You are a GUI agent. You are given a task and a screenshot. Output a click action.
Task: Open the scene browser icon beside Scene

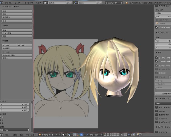[x=75, y=3]
